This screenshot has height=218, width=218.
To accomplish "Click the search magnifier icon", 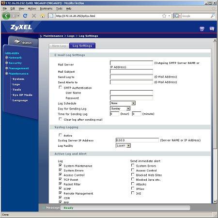I will [213, 16].
